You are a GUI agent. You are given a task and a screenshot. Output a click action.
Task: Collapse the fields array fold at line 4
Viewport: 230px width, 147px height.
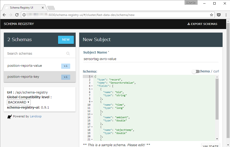pyautogui.click(x=92, y=86)
